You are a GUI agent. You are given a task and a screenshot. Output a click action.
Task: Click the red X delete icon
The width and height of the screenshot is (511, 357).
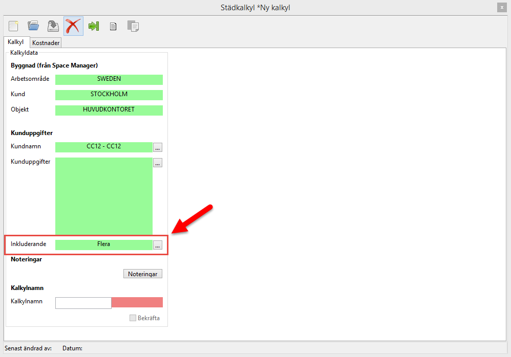click(x=73, y=26)
